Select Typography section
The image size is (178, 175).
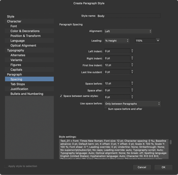[29, 50]
